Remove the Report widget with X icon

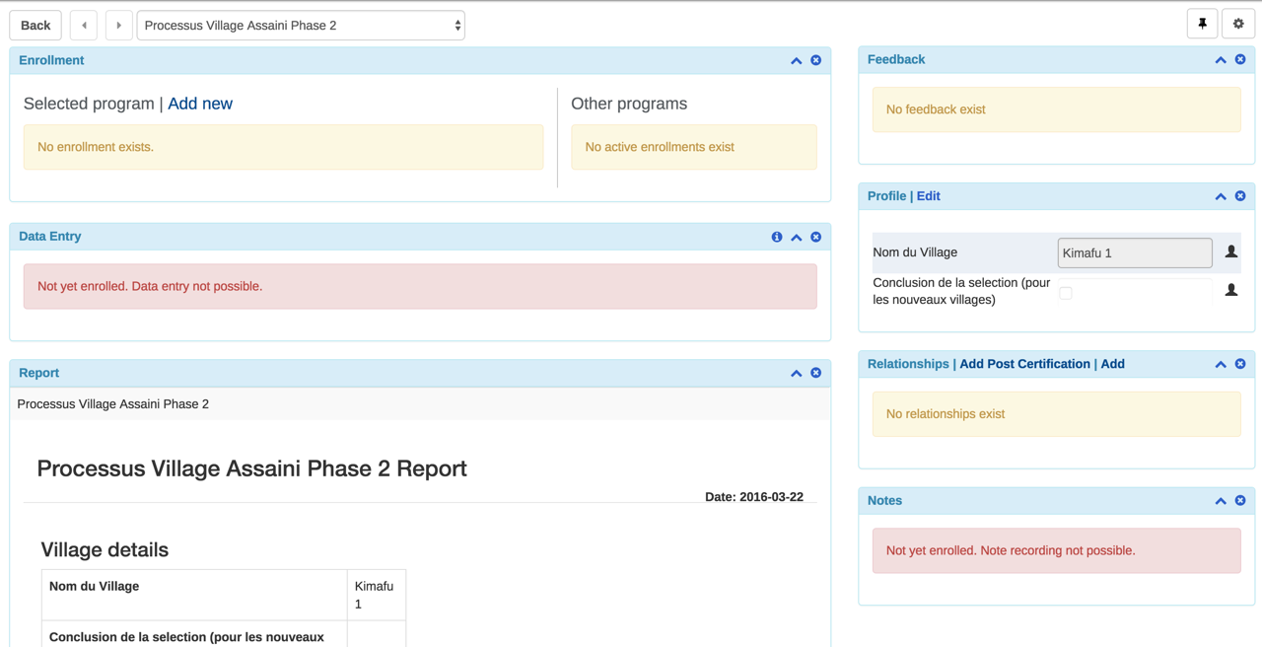pyautogui.click(x=815, y=373)
